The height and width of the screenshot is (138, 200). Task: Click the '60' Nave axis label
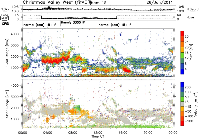point(179,15)
